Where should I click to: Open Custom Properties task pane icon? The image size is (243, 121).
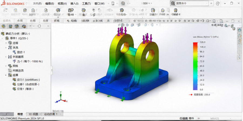coord(239,58)
